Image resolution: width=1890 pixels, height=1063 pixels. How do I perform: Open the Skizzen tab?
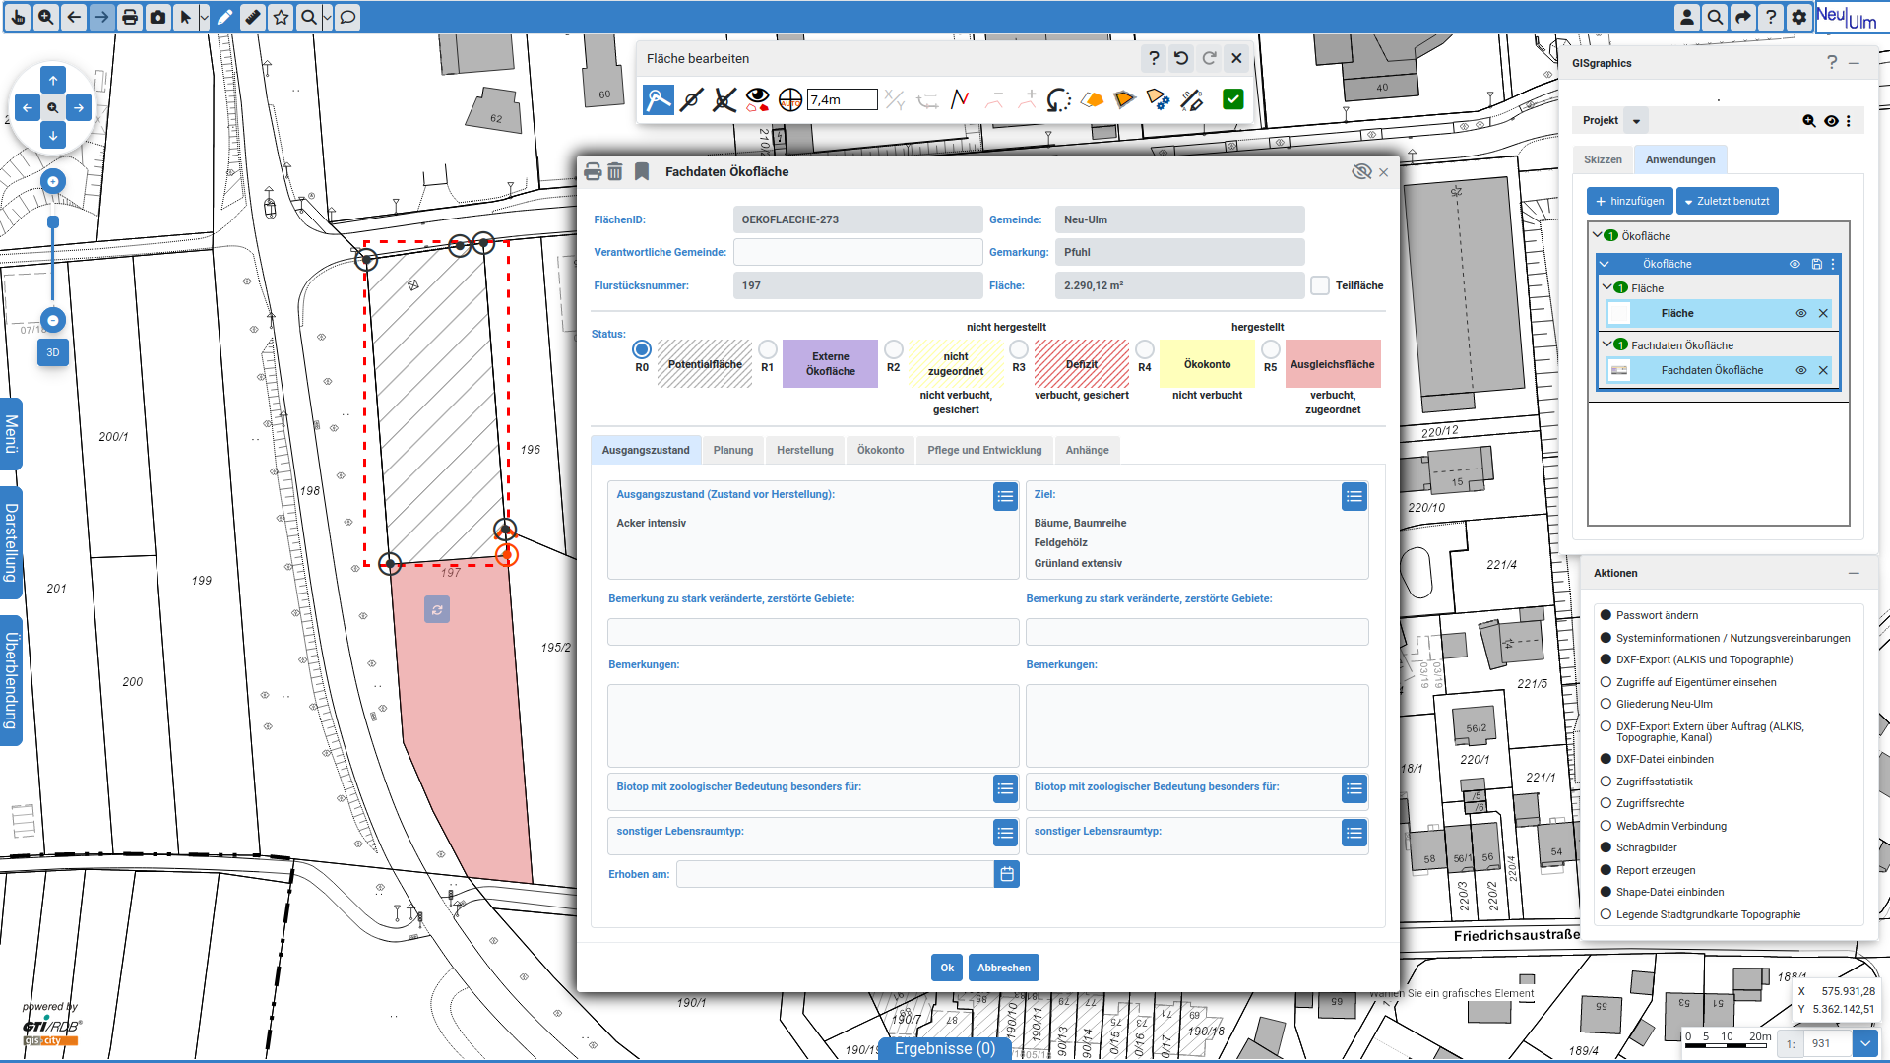[1603, 158]
